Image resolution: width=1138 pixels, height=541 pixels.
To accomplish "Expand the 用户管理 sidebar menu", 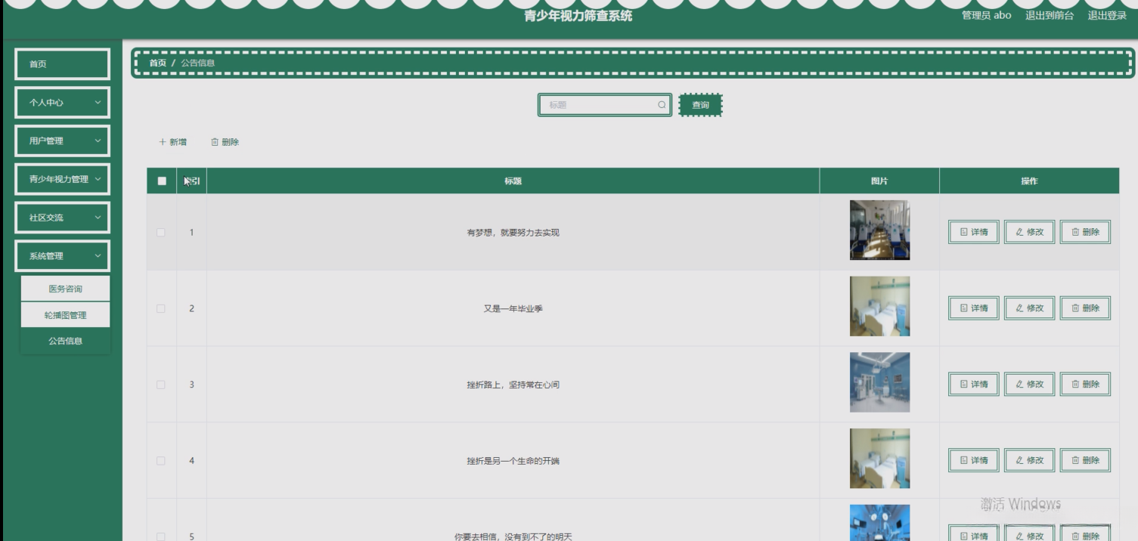I will point(63,141).
